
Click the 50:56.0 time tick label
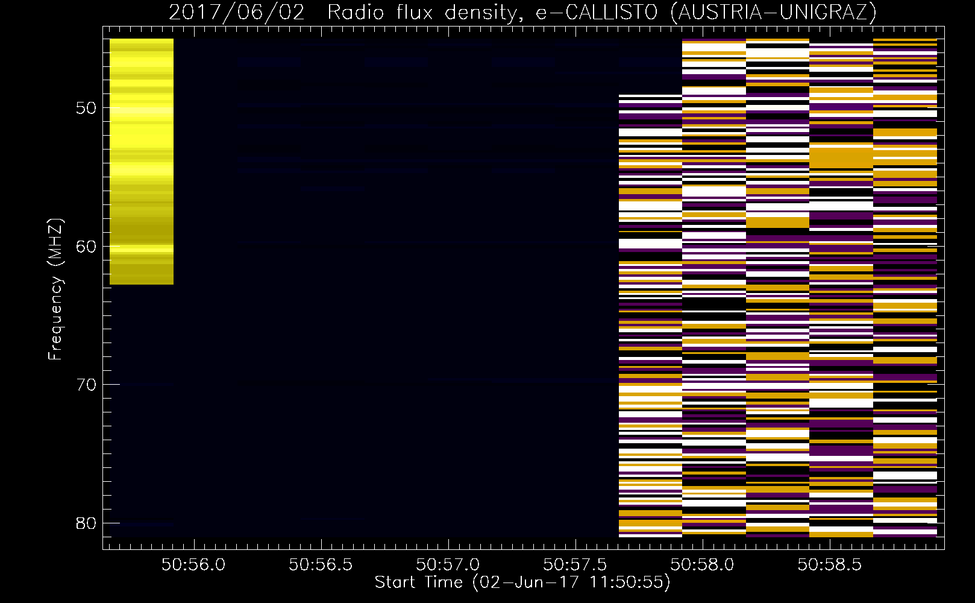[x=193, y=564]
